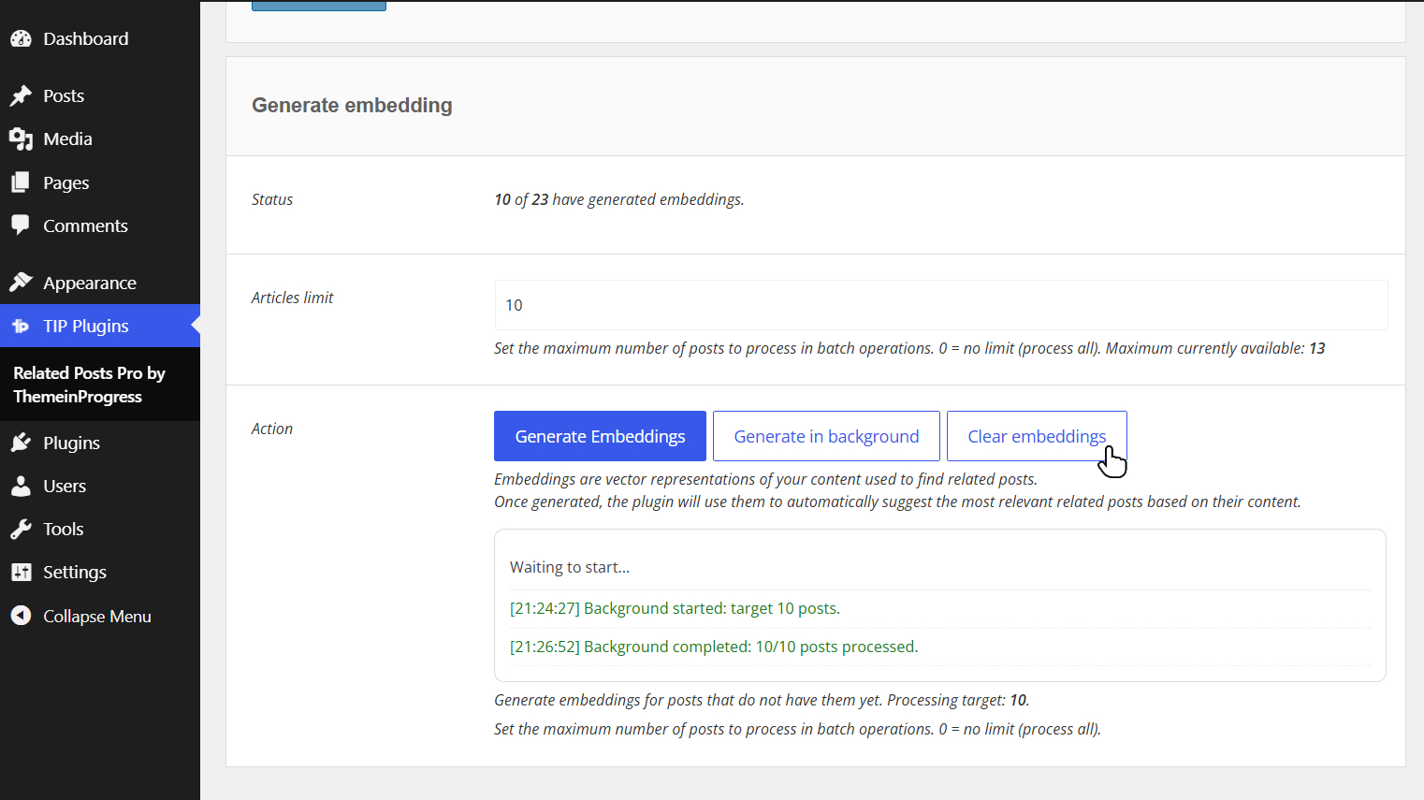Click the Appearance paintbrush icon
The height and width of the screenshot is (800, 1424).
point(21,283)
